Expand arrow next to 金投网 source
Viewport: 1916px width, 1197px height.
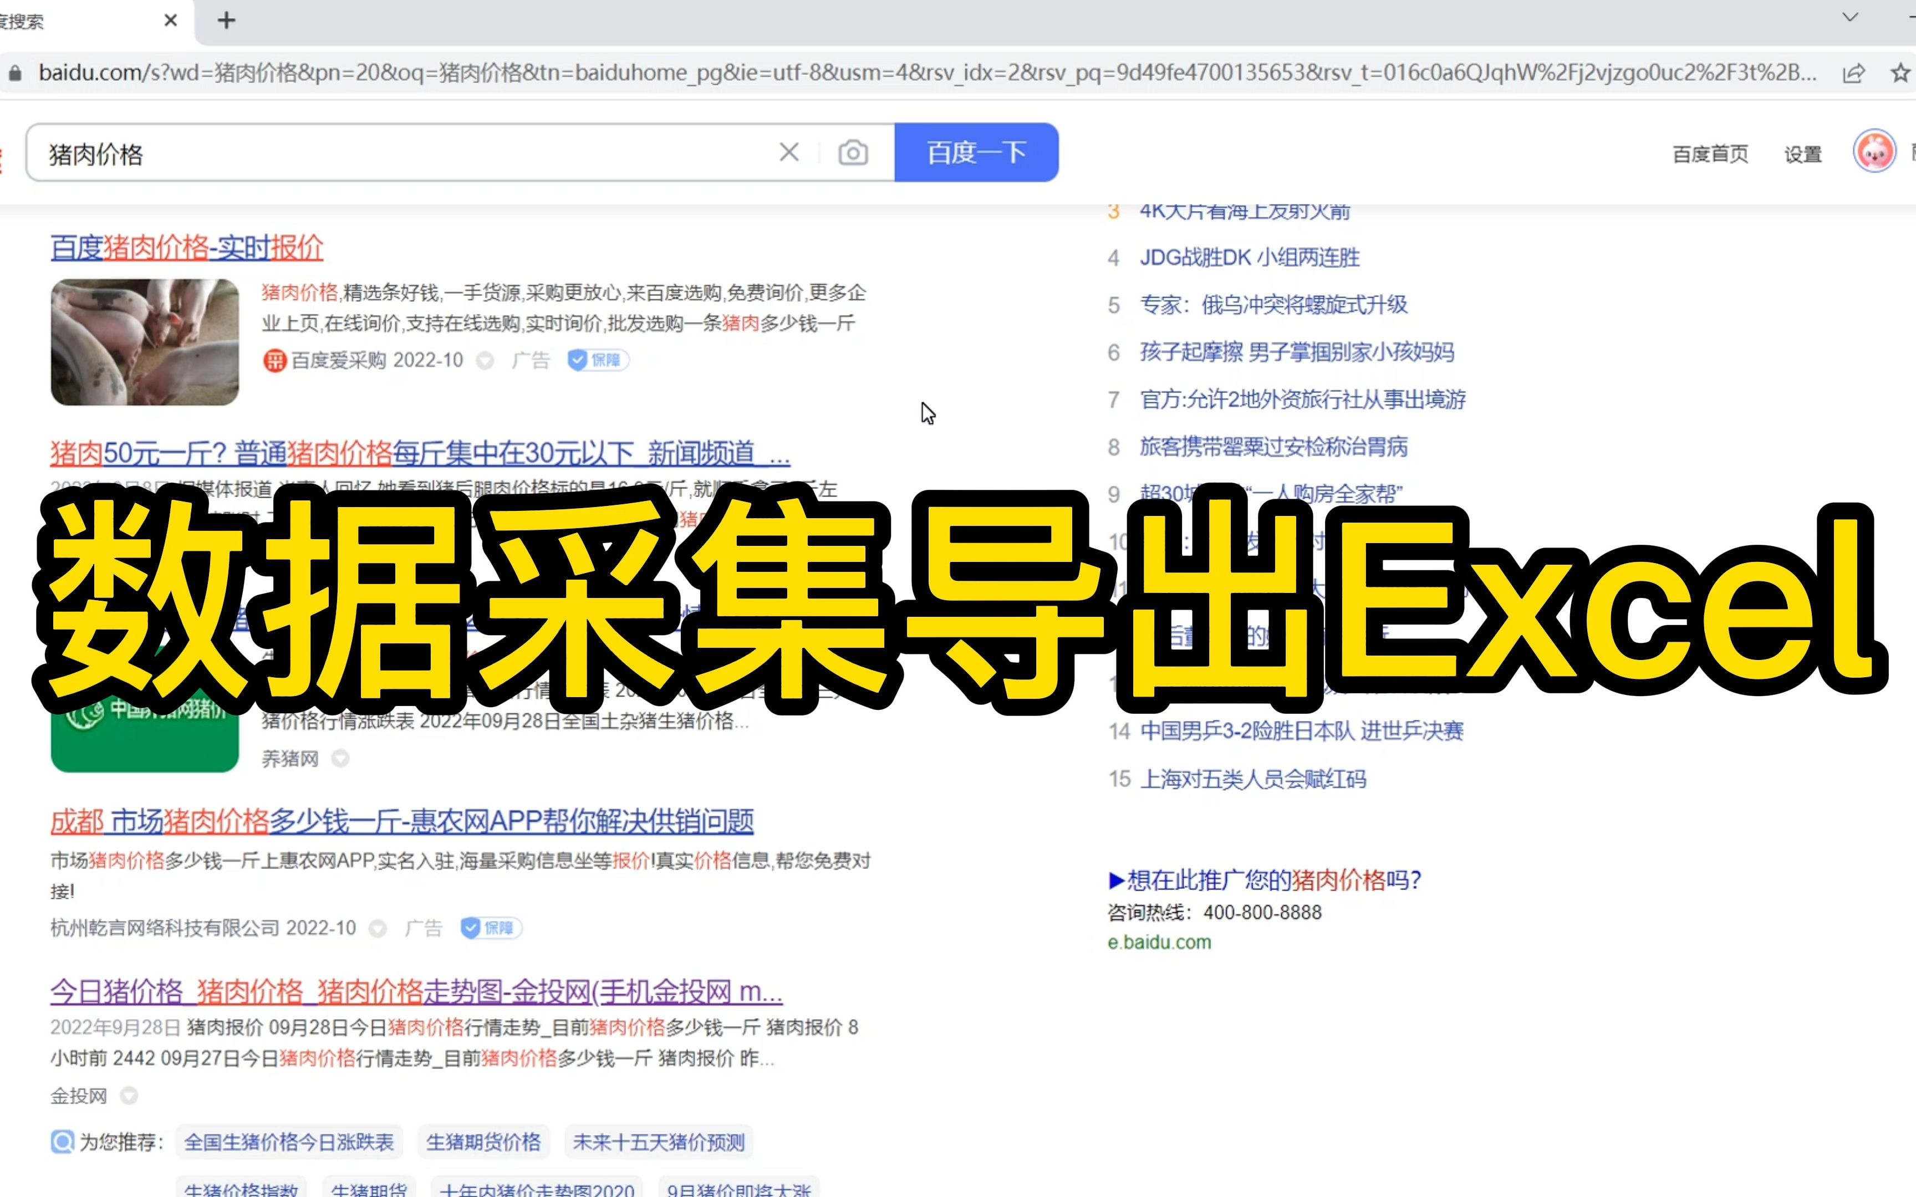tap(129, 1096)
